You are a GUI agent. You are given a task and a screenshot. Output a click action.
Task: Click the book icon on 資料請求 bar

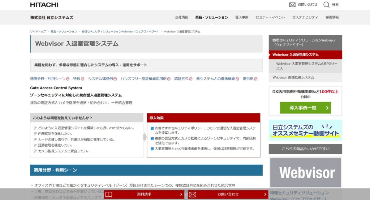coord(109,194)
